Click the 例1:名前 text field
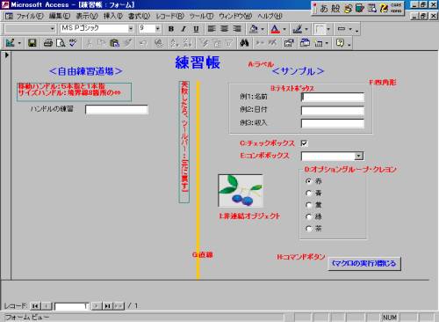The width and height of the screenshot is (439, 322). click(x=333, y=97)
